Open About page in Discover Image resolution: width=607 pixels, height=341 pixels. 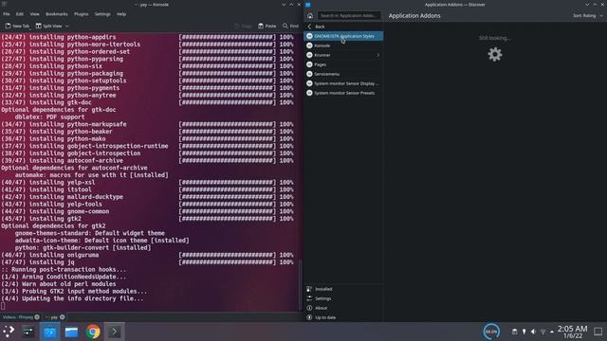coord(343,308)
